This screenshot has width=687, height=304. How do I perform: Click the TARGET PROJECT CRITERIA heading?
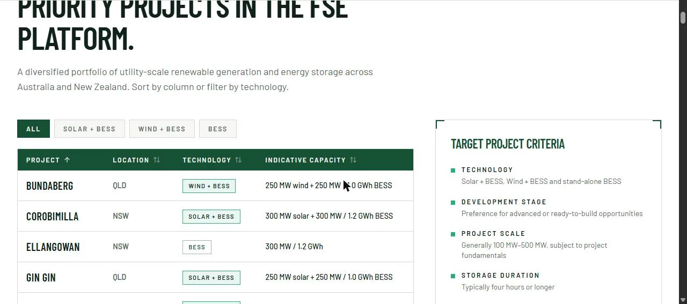508,144
